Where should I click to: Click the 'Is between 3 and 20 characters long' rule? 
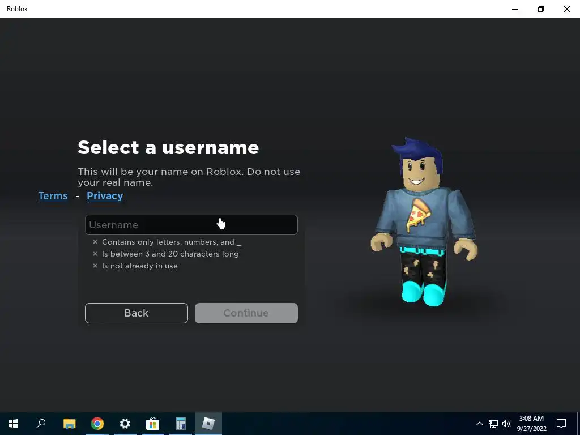[x=170, y=254]
